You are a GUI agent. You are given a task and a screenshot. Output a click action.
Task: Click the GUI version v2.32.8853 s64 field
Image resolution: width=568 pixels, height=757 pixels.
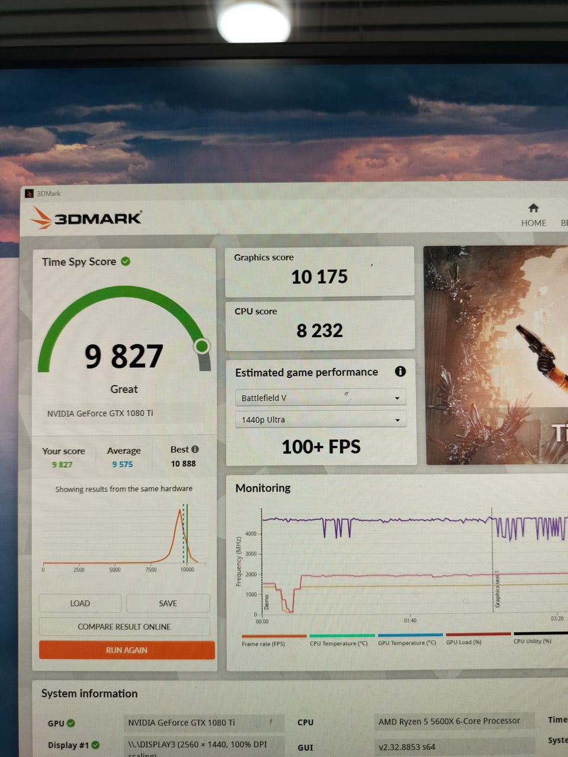[x=454, y=747]
